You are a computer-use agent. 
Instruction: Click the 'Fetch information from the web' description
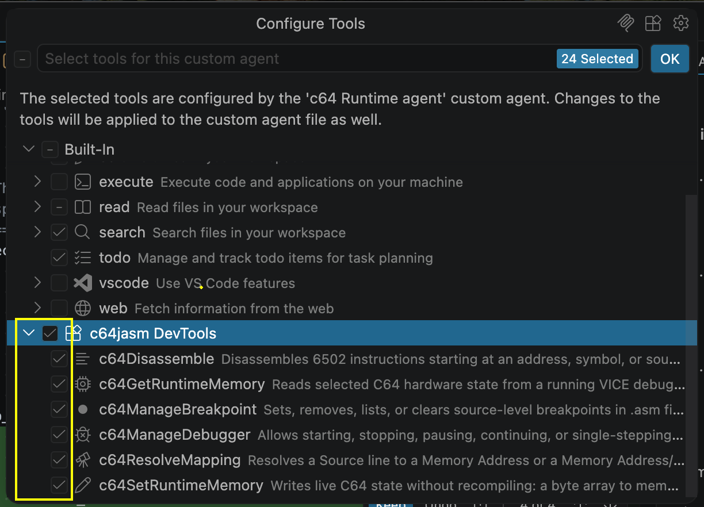[x=234, y=309]
